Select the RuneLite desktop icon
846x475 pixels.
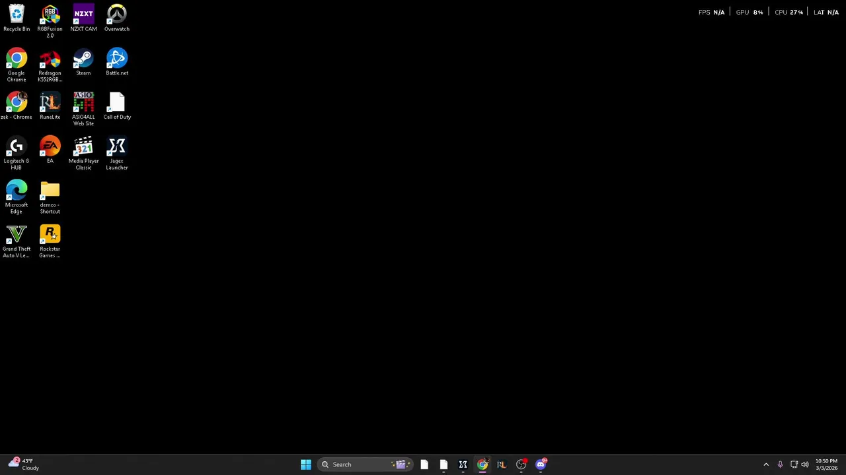[50, 106]
